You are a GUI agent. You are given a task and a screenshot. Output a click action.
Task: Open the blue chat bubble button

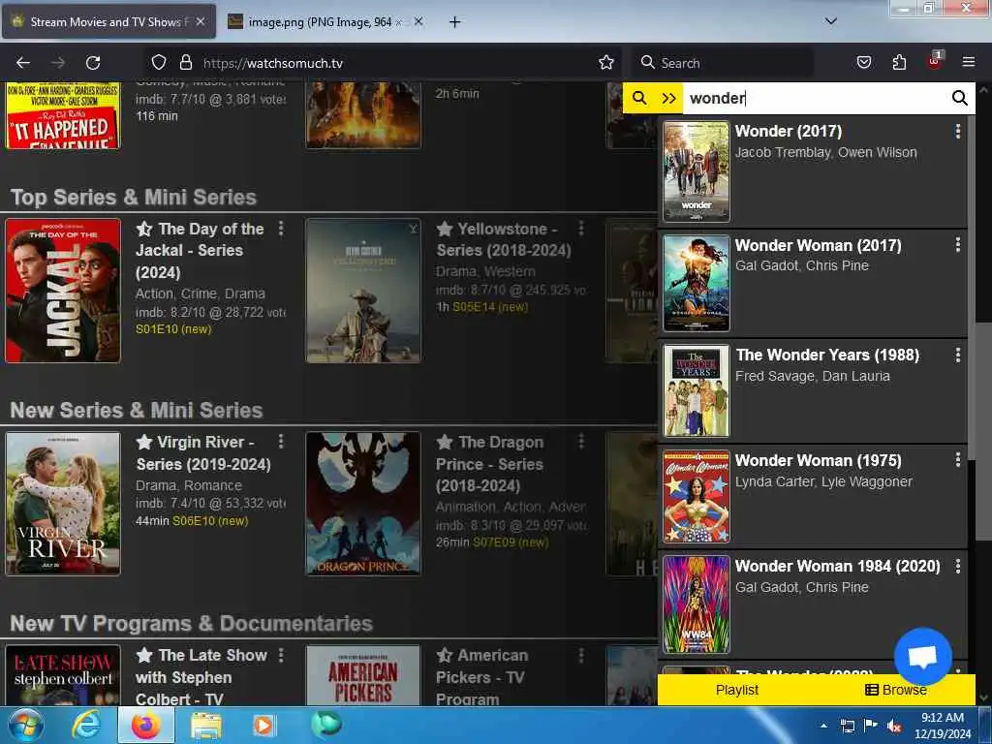pos(923,657)
